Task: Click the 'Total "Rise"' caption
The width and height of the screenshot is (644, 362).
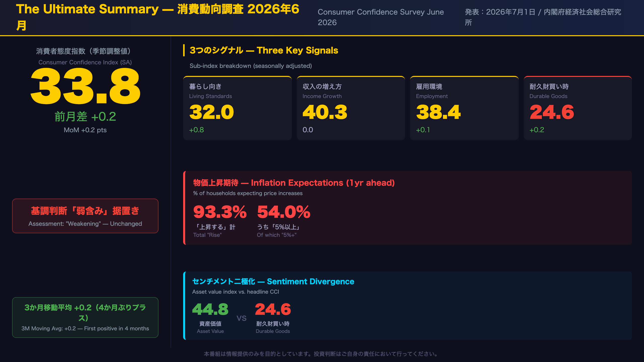Action: pos(207,235)
